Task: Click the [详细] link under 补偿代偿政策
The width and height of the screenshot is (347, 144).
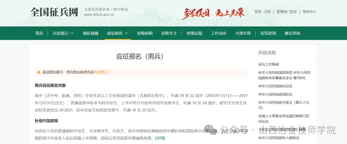Action: (160, 138)
